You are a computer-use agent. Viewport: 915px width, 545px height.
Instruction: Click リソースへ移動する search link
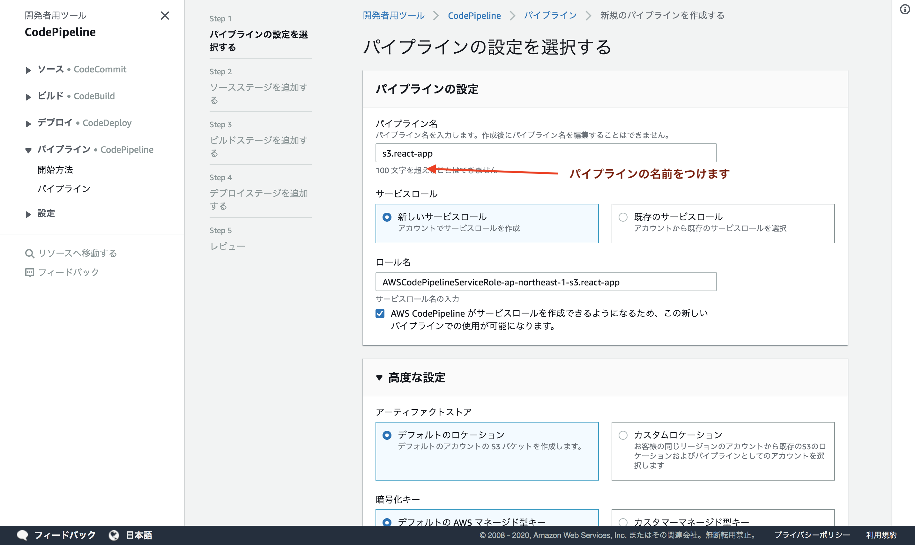click(78, 254)
